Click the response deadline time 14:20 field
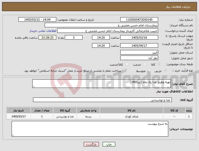Image resolution: width=199 pixels, height=151 pixels. click(101, 37)
